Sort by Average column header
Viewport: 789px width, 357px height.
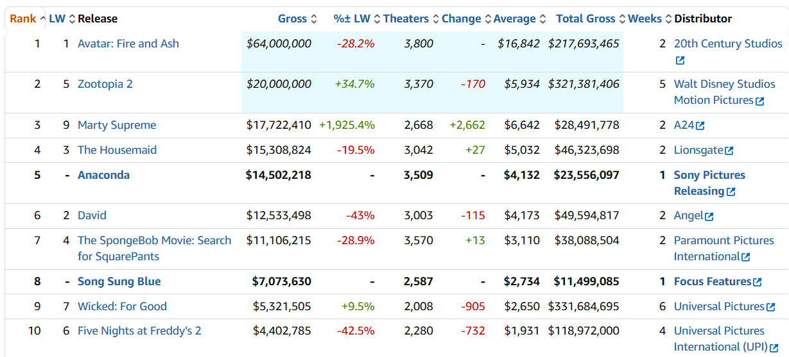click(x=515, y=19)
